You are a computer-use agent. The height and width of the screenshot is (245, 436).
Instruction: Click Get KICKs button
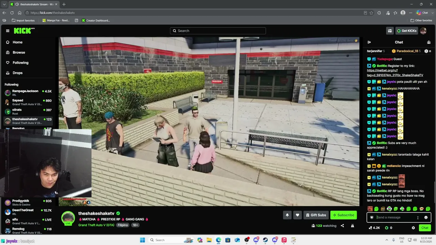pos(406,31)
